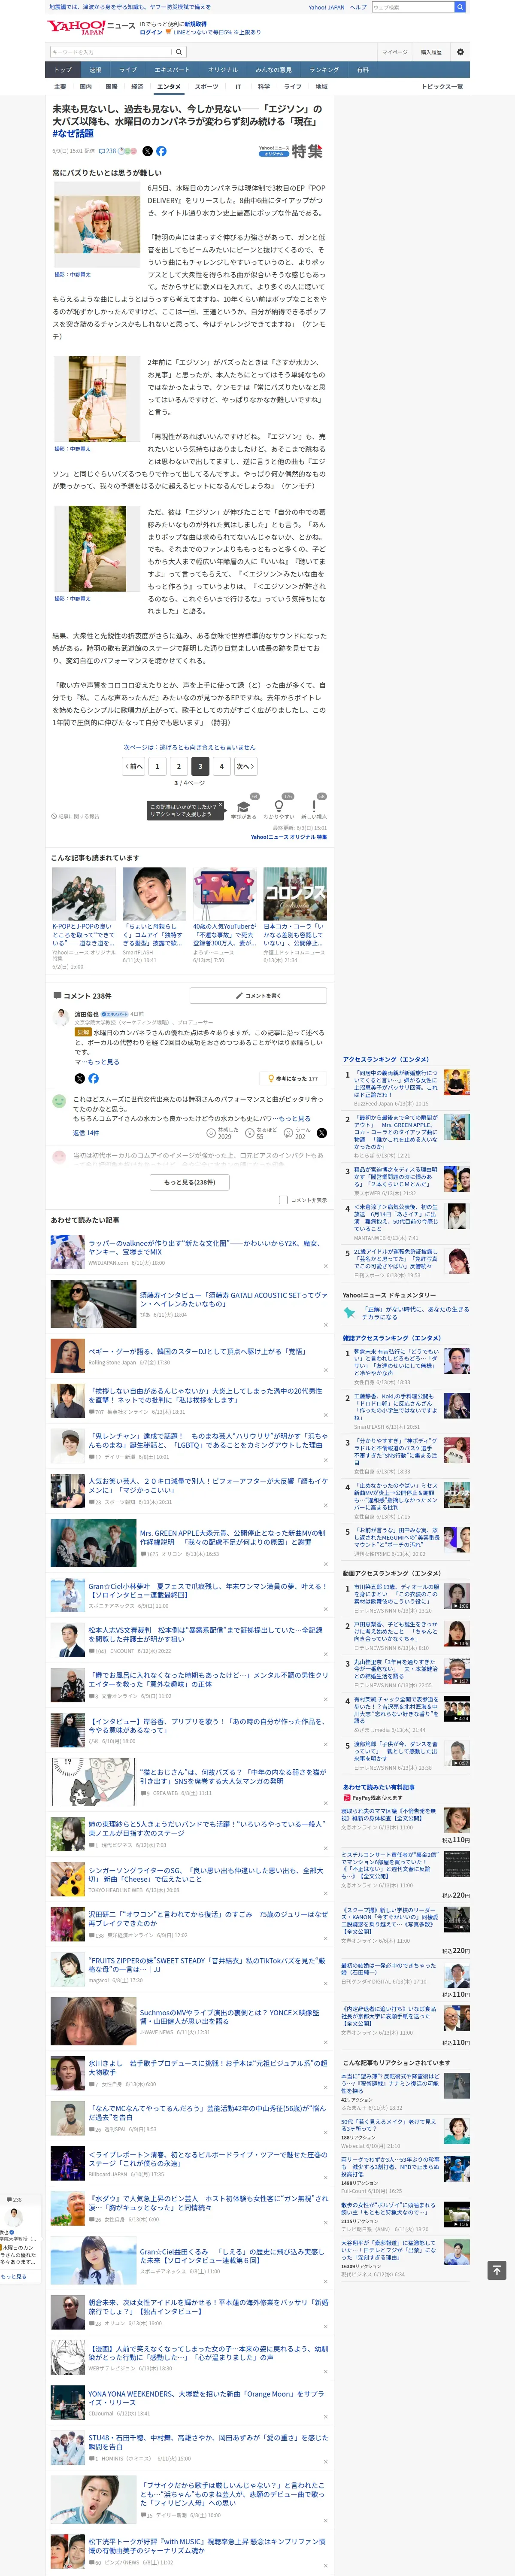Image resolution: width=515 pixels, height=2576 pixels.
Task: Select the 経済 category
Action: 137,87
